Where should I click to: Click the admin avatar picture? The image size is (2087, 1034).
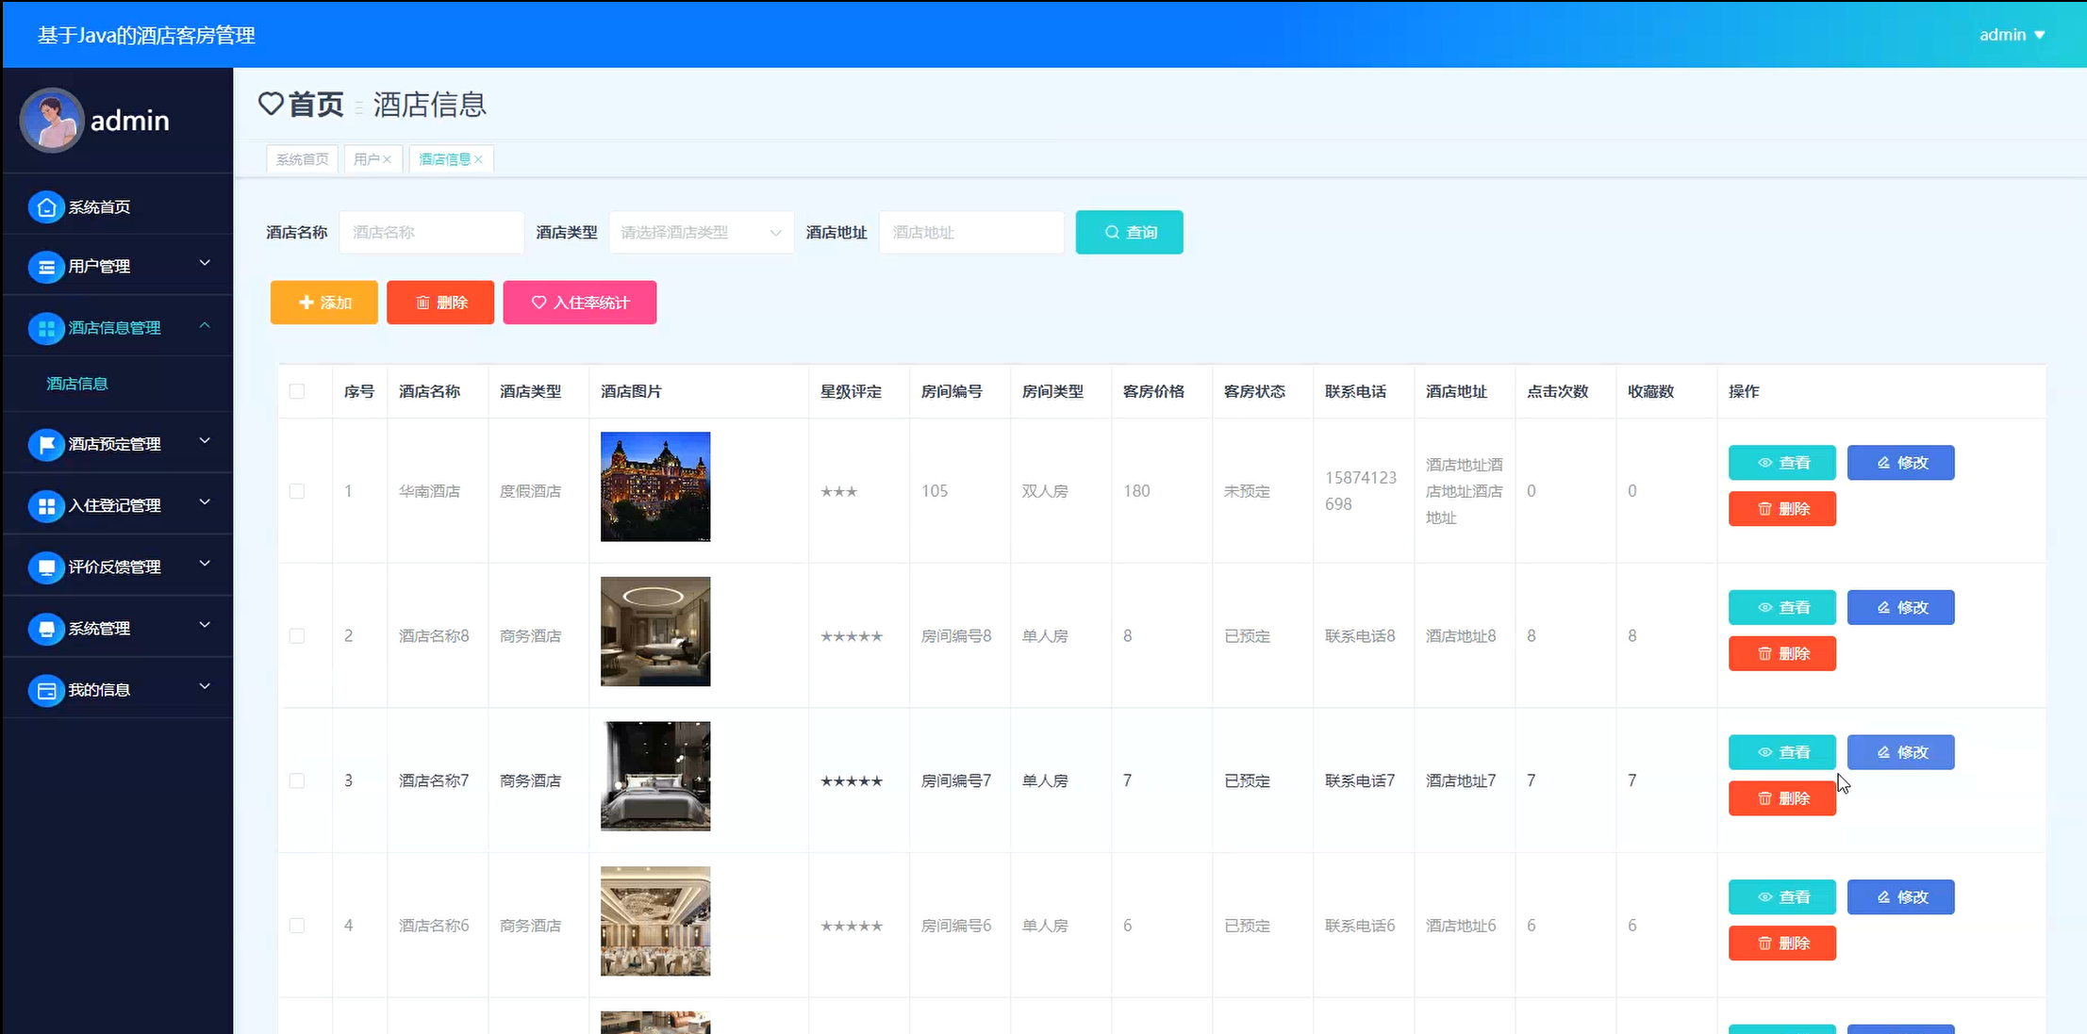tap(52, 120)
